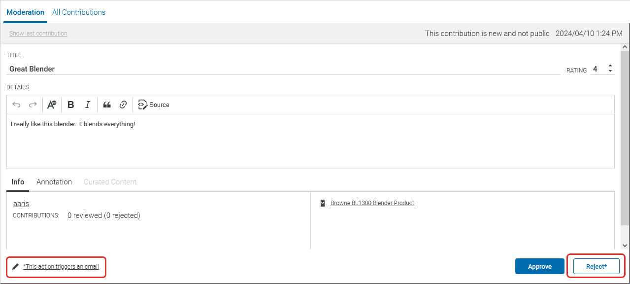This screenshot has height=284, width=630.
Task: Reject the contribution
Action: 596,266
